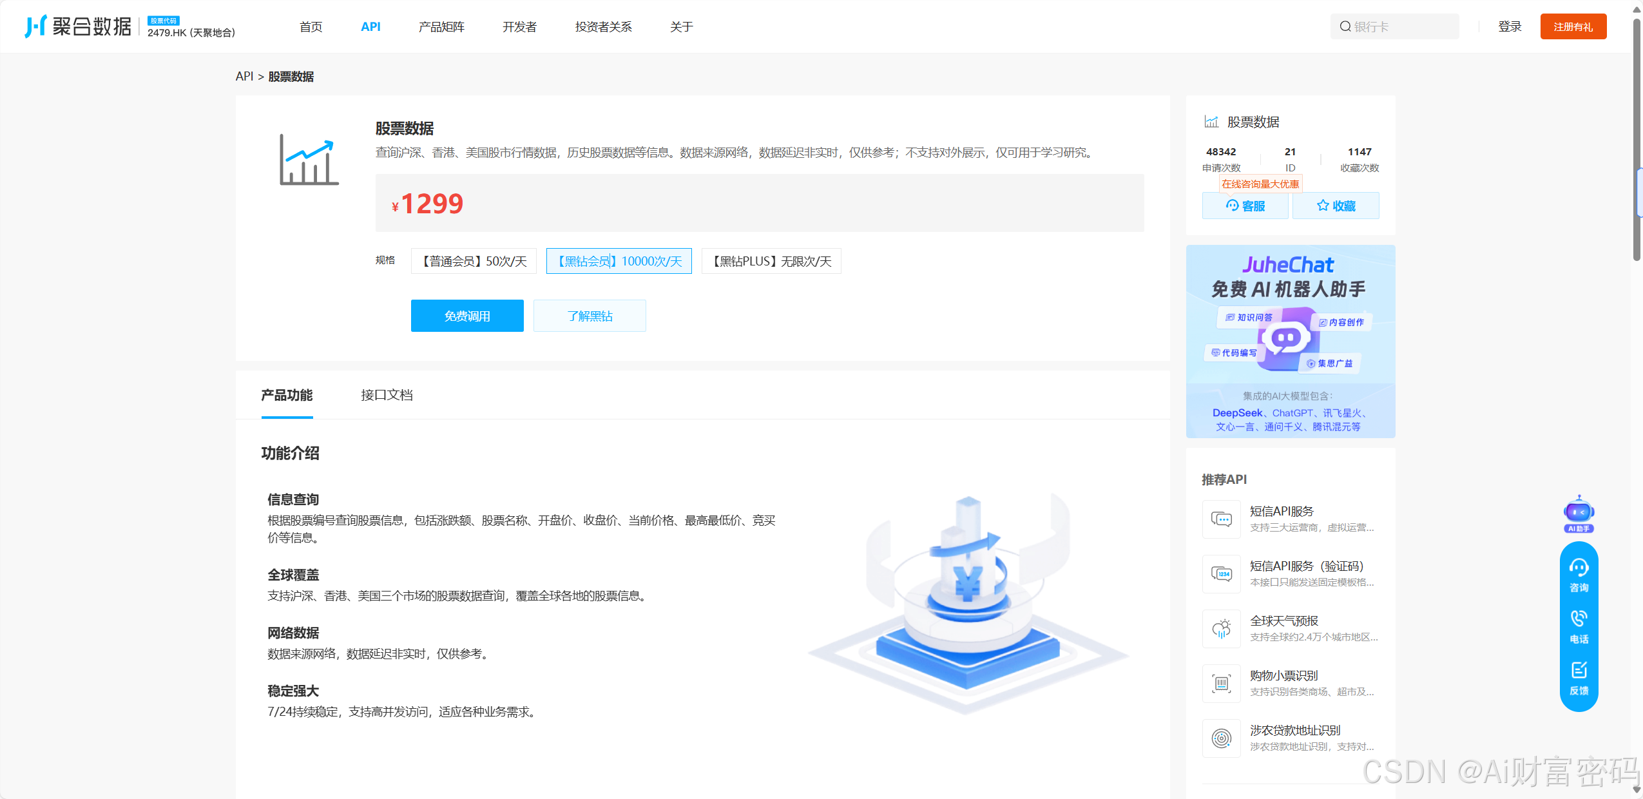Click the AI助手 robot icon
Viewport: 1643px width, 799px height.
click(x=1578, y=514)
